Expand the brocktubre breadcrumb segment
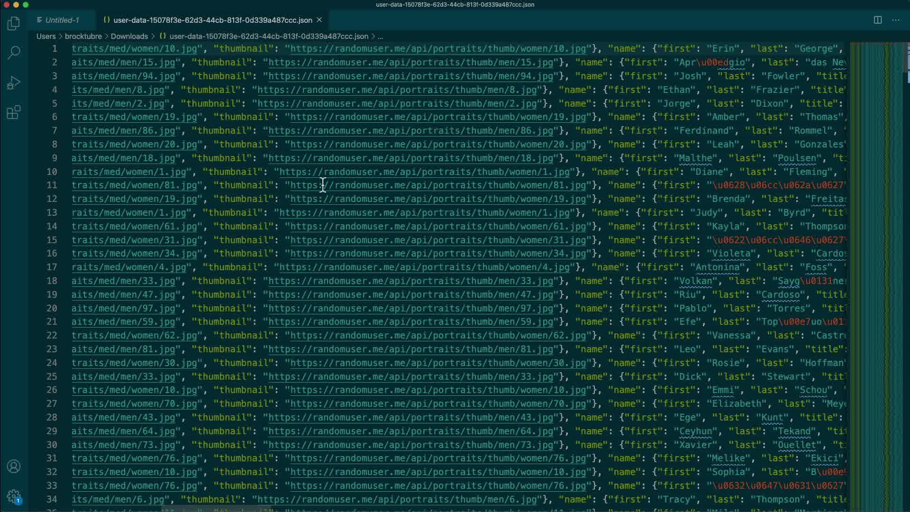Image resolution: width=910 pixels, height=512 pixels. pos(83,36)
